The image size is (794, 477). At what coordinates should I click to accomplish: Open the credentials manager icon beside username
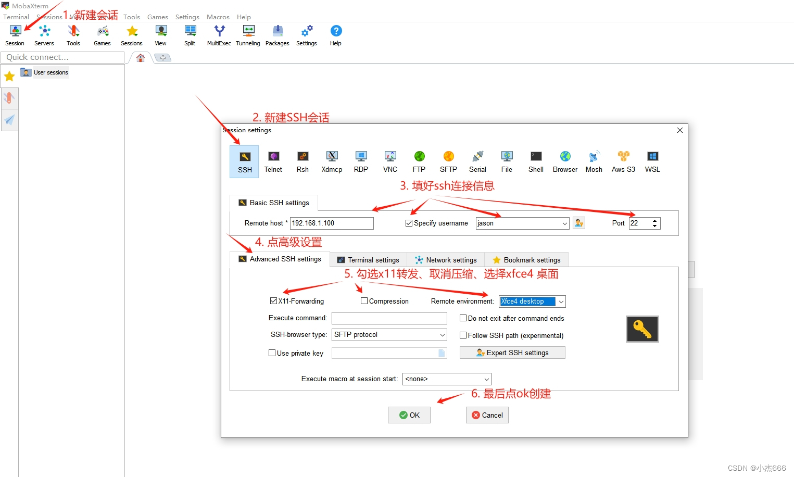[579, 223]
